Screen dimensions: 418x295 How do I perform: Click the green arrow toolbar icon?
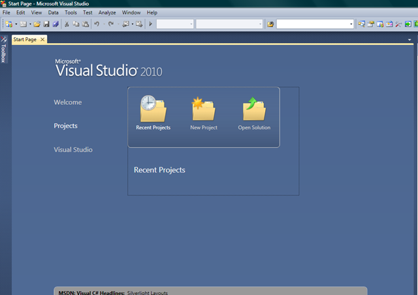click(x=408, y=24)
